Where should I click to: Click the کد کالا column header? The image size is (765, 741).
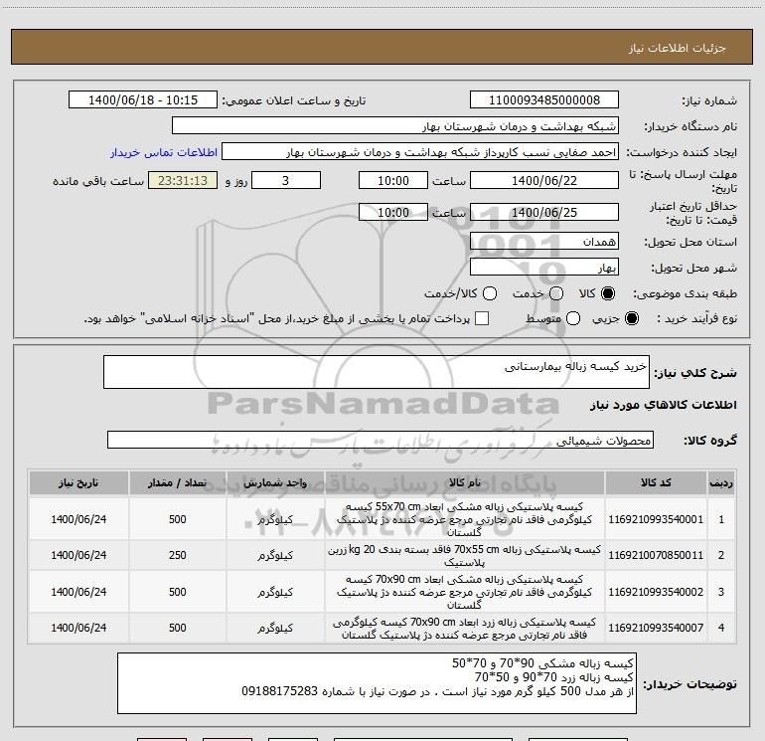point(656,482)
